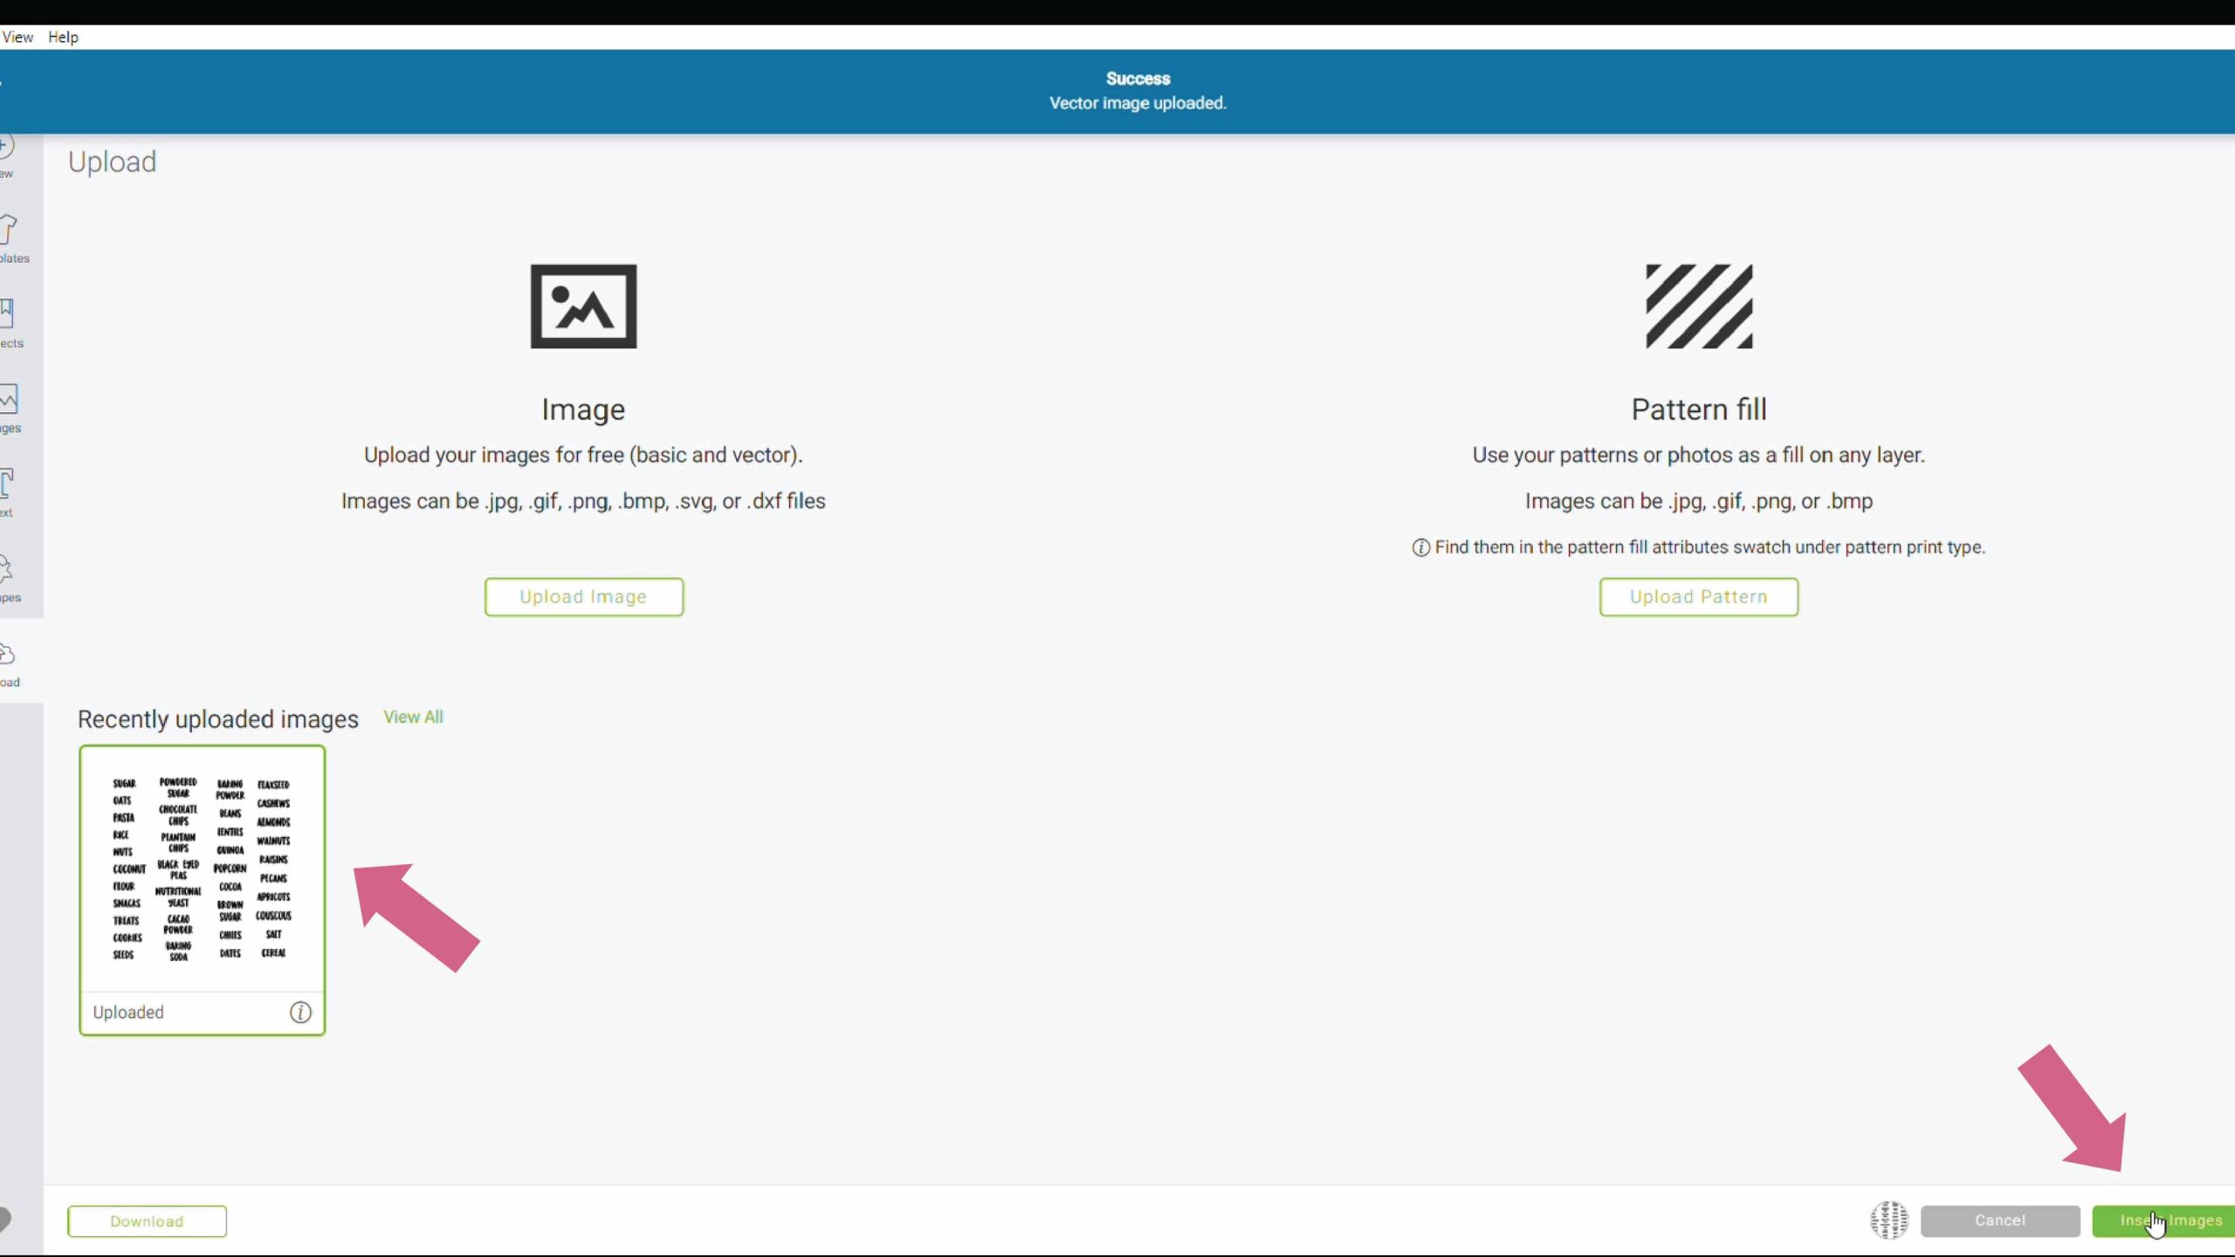The height and width of the screenshot is (1257, 2235).
Task: Click the Cancel button
Action: 2000,1220
